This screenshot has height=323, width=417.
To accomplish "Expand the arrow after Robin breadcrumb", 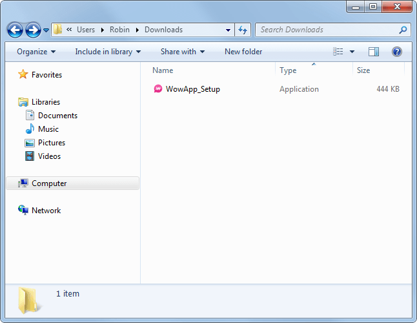I will (137, 30).
